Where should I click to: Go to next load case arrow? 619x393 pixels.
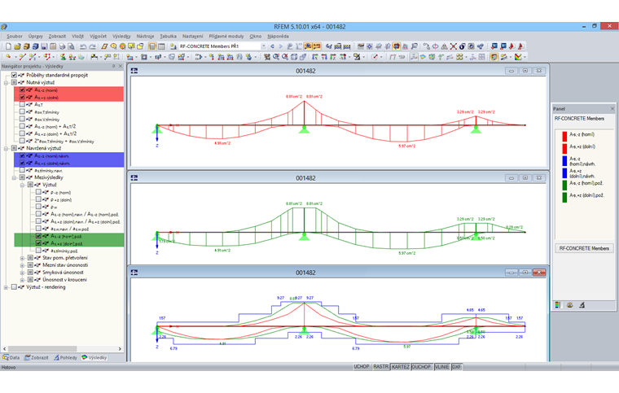coord(281,46)
